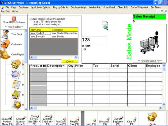Open Form Of Payment menu
The height and width of the screenshot is (126, 168).
click(139, 7)
